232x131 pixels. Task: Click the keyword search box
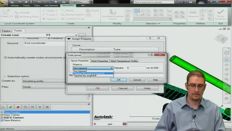pyautogui.click(x=154, y=2)
